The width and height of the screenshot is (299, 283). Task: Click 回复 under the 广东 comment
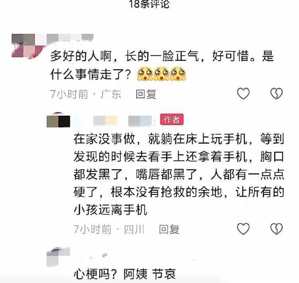146,94
